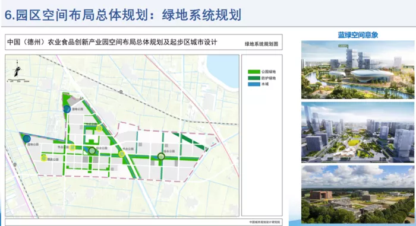The image size is (416, 226).
Task: Open the red-brick campus aerial photo
Action: pos(358,194)
